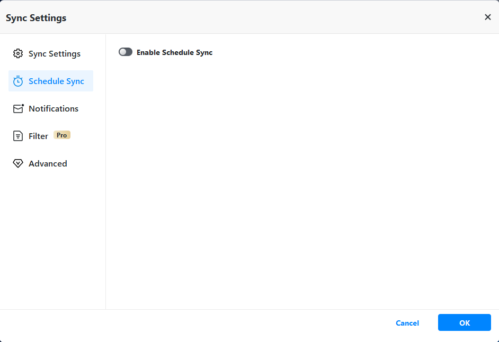Click the envelope icon next to Notifications
Screen dimensions: 499x342
point(19,108)
